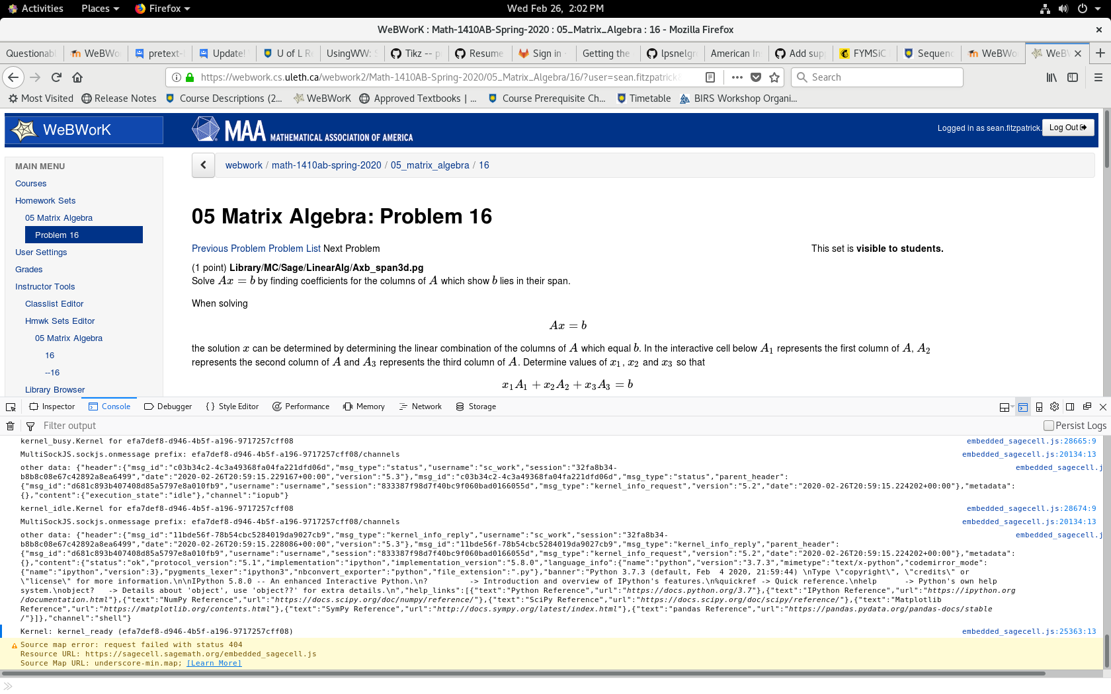Switch to the FYMSiC browser tab
Viewport: 1111px width, 694px height.
864,54
